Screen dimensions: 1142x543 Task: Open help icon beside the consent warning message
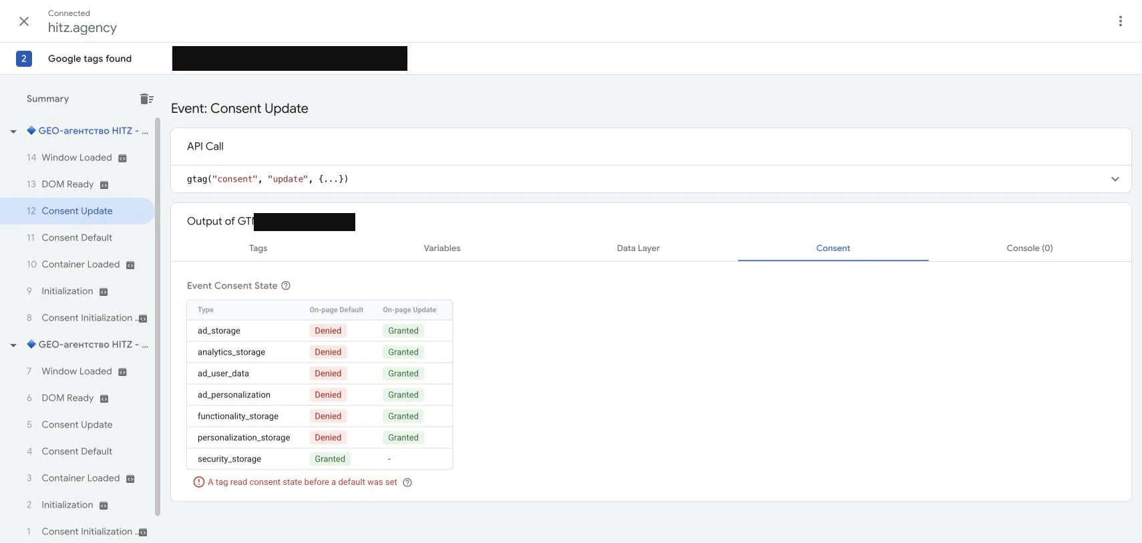click(407, 482)
